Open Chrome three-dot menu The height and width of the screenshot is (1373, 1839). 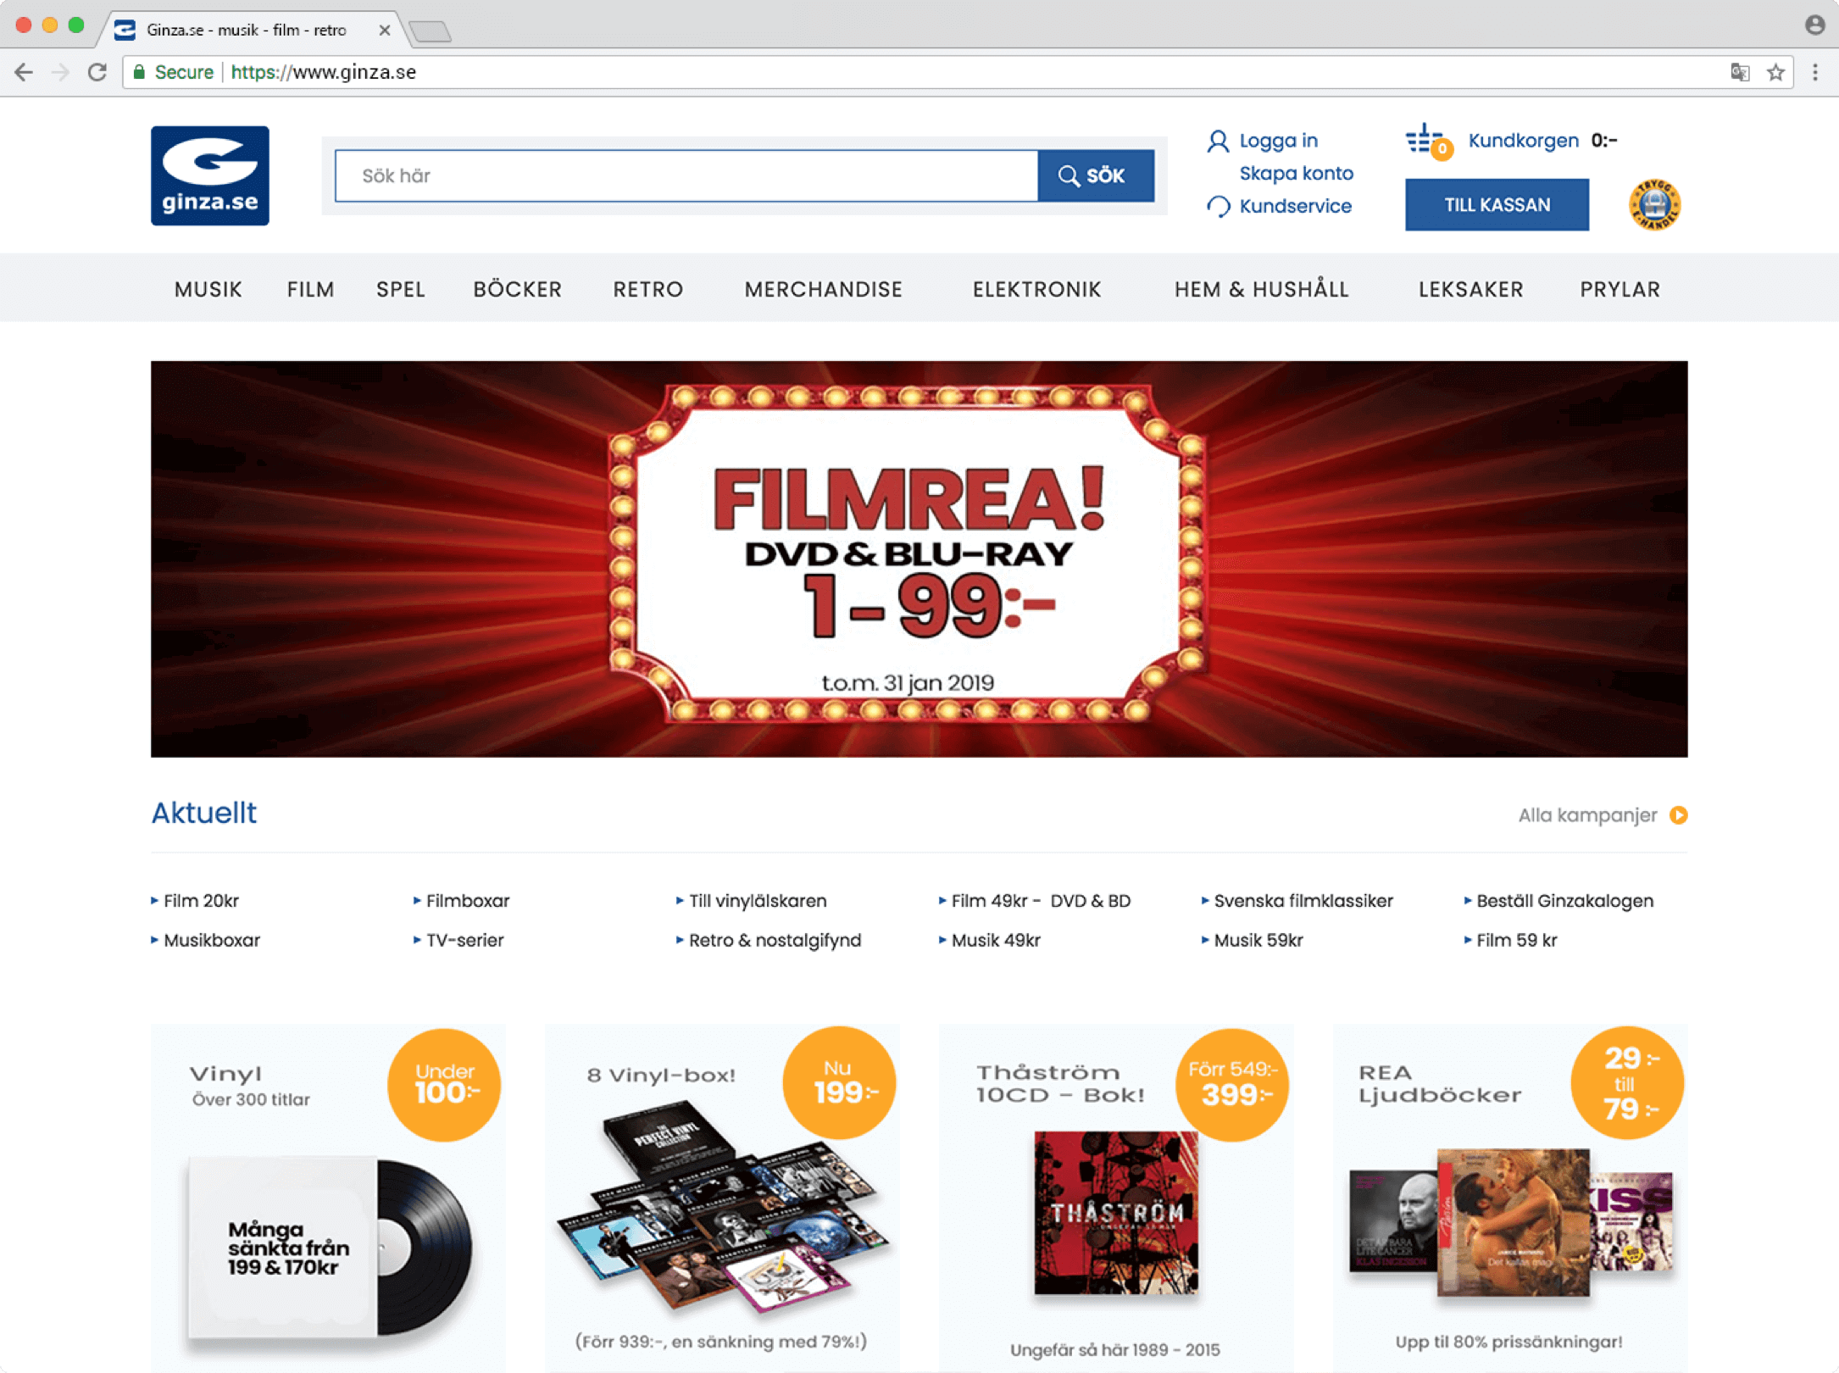point(1815,72)
